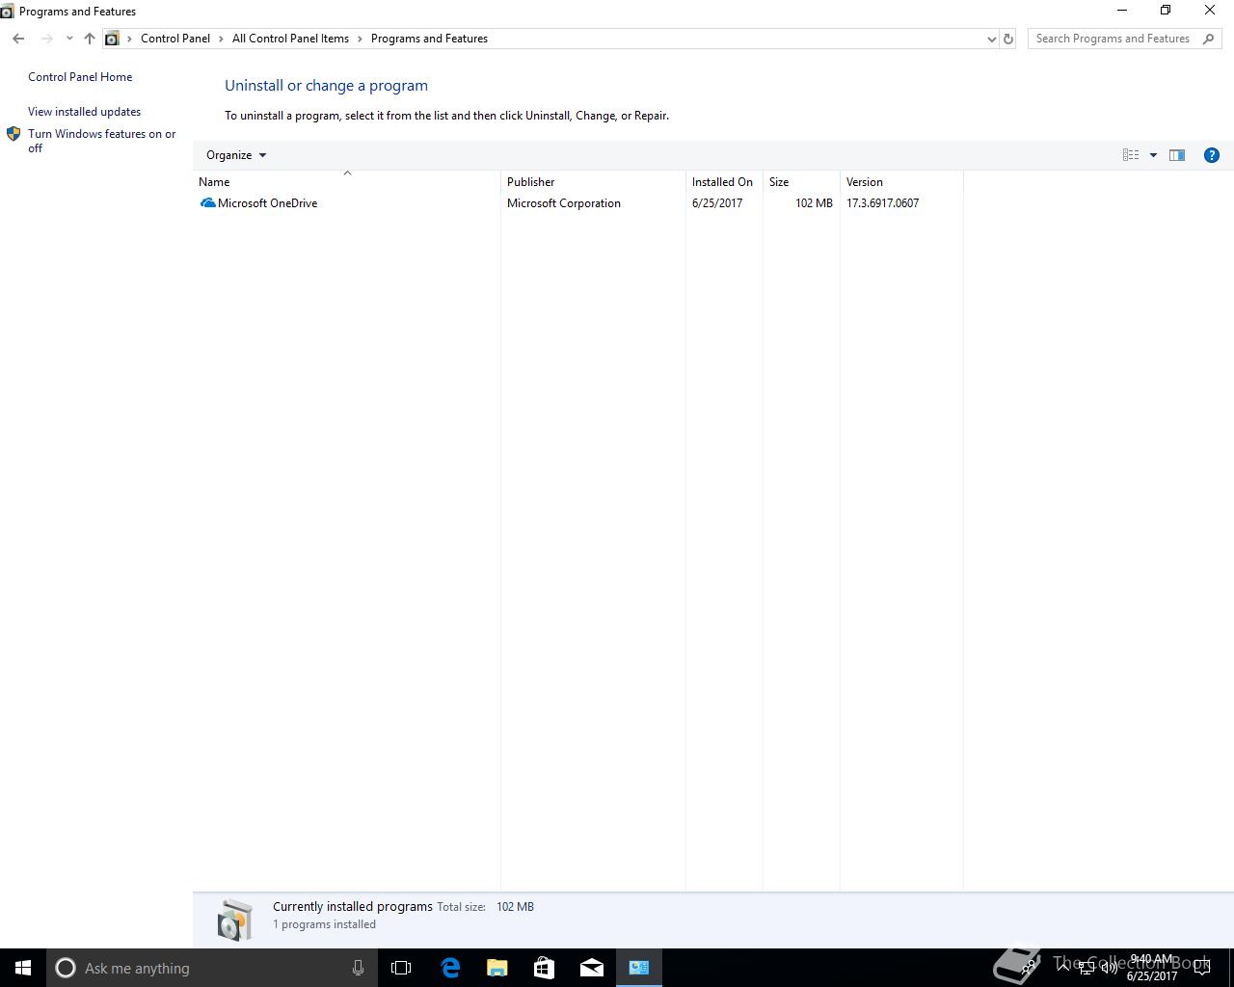Click the change view icon
The height and width of the screenshot is (987, 1234).
pyautogui.click(x=1131, y=155)
